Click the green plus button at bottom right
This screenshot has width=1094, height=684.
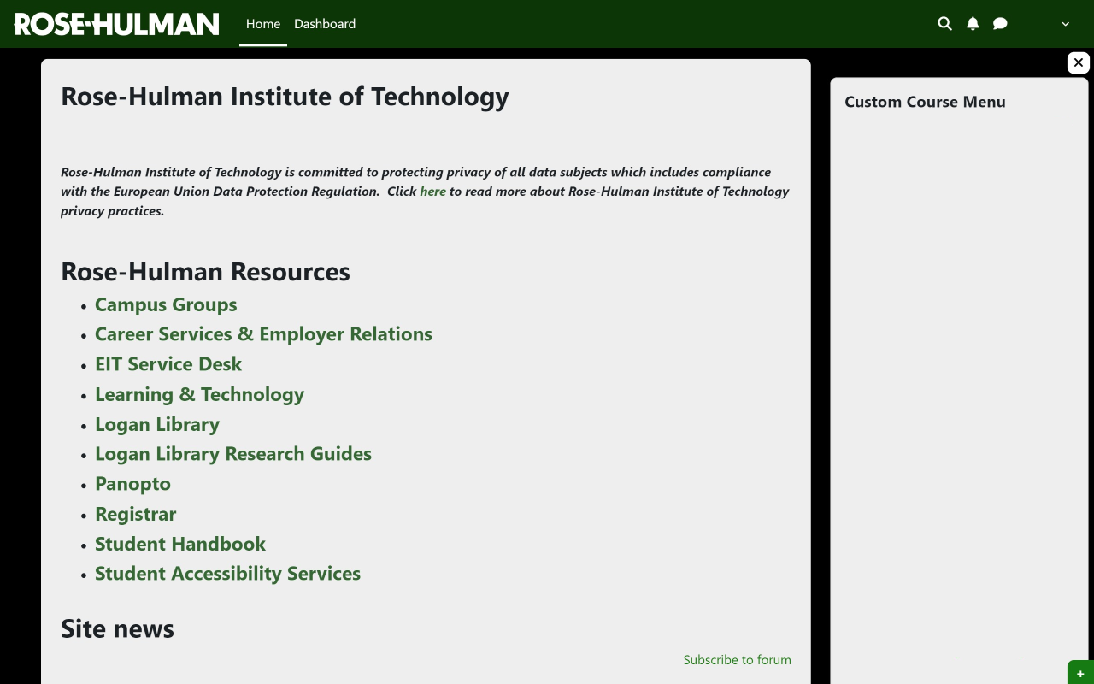[1081, 673]
